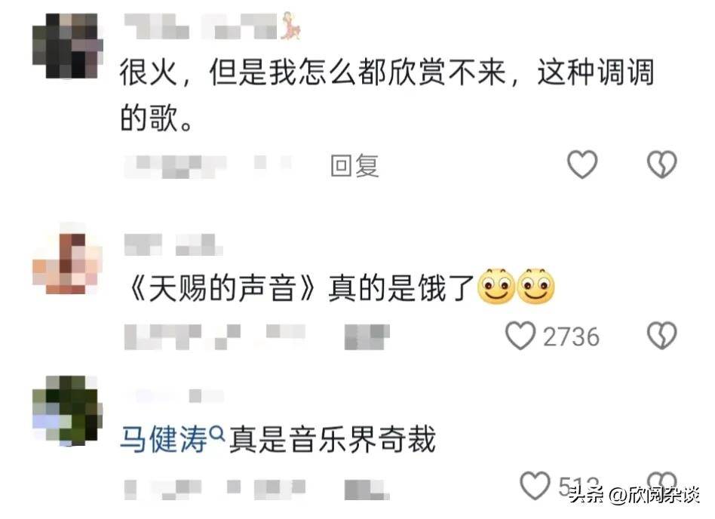Image resolution: width=715 pixels, height=519 pixels.
Task: Open the first commenter's blurred username
Action: tap(201, 26)
